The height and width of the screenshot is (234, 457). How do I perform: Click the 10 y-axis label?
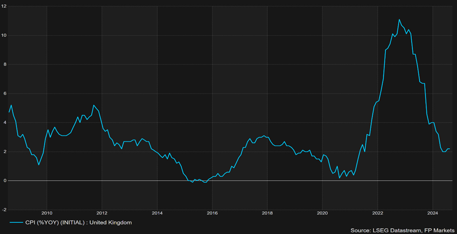pyautogui.click(x=4, y=35)
